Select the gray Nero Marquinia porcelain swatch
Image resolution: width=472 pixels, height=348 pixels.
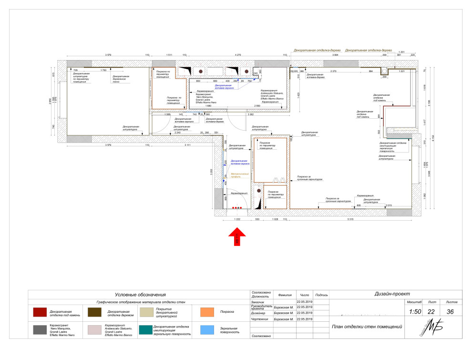pyautogui.click(x=40, y=330)
